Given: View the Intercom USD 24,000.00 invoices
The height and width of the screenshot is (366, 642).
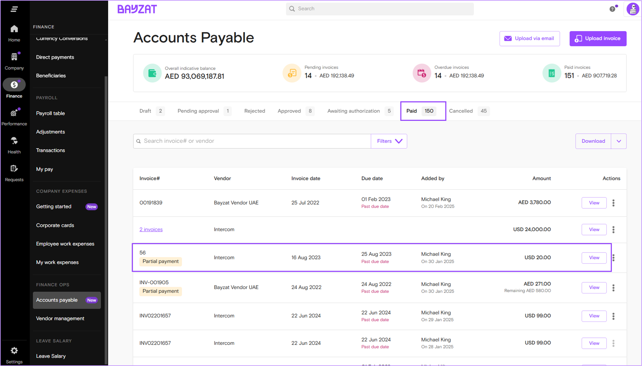Looking at the screenshot, I should (x=594, y=230).
